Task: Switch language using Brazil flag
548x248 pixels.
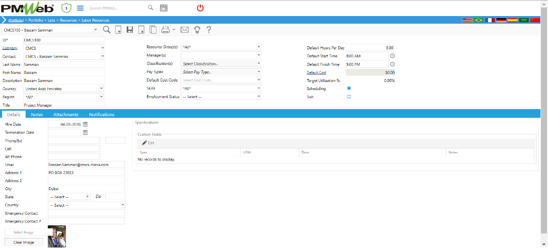Action: coord(479,20)
